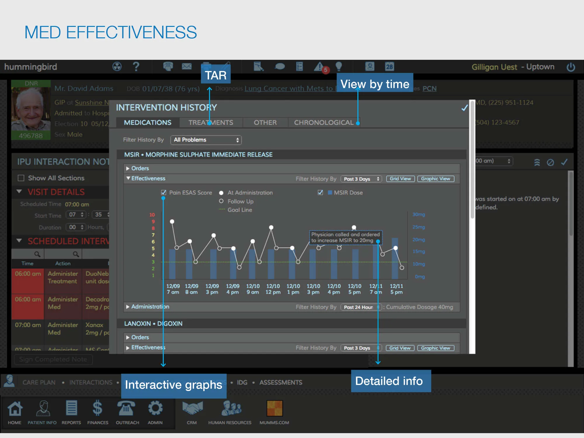Click the numbered list icon in the top toolbar

click(x=299, y=67)
